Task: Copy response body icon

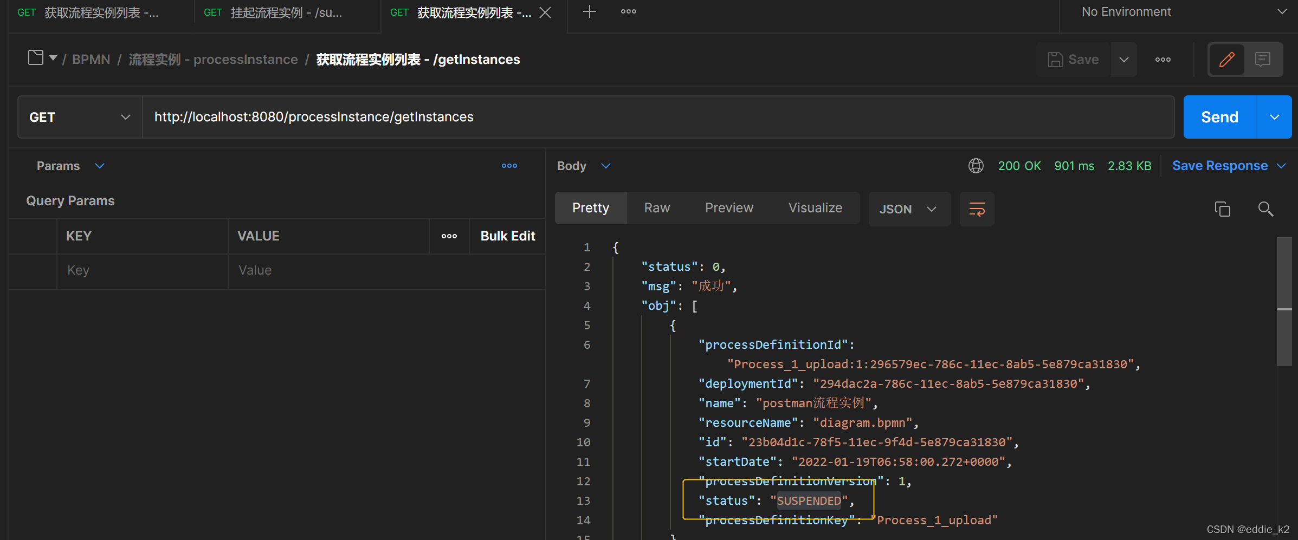Action: (1223, 209)
